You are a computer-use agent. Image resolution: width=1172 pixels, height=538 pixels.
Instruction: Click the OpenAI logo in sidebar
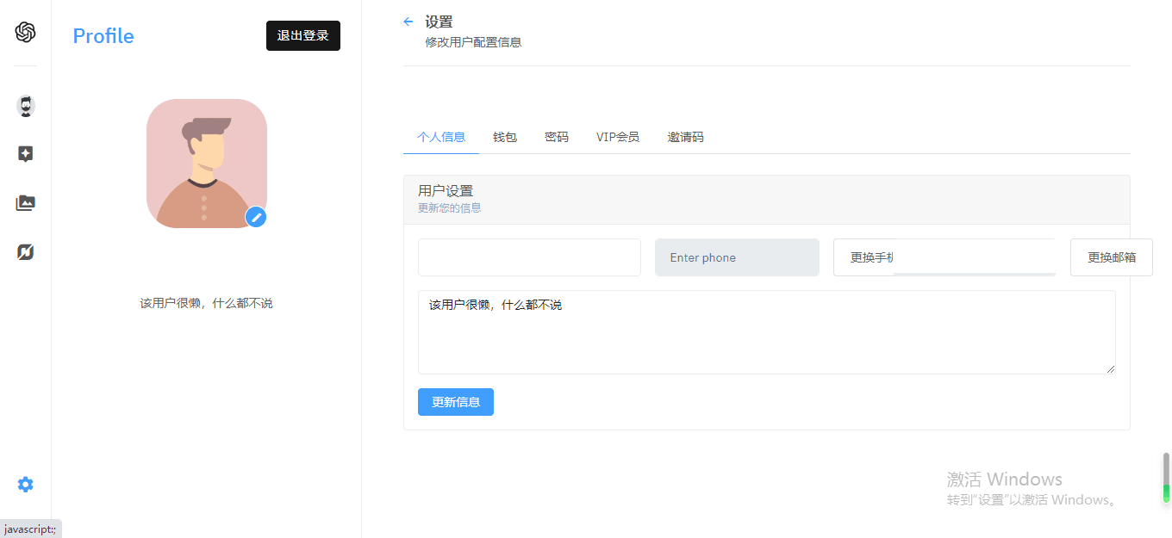click(x=25, y=33)
